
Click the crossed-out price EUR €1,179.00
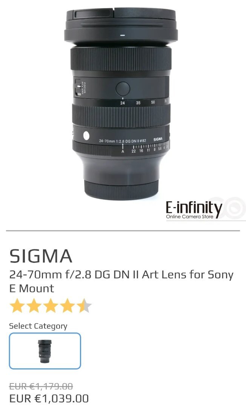[41, 386]
